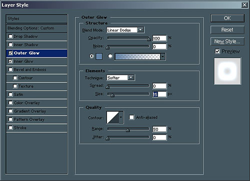Click the New Style... button

[x=227, y=41]
